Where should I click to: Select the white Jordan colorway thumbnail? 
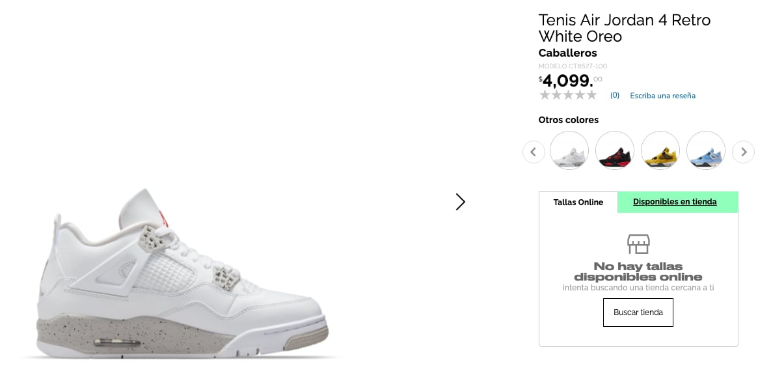click(569, 150)
